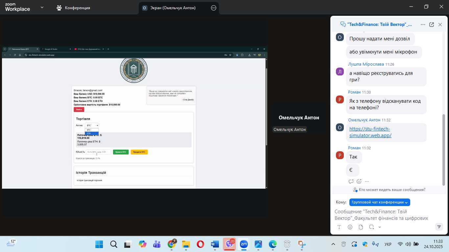Open Viber from the taskbar

229,244
